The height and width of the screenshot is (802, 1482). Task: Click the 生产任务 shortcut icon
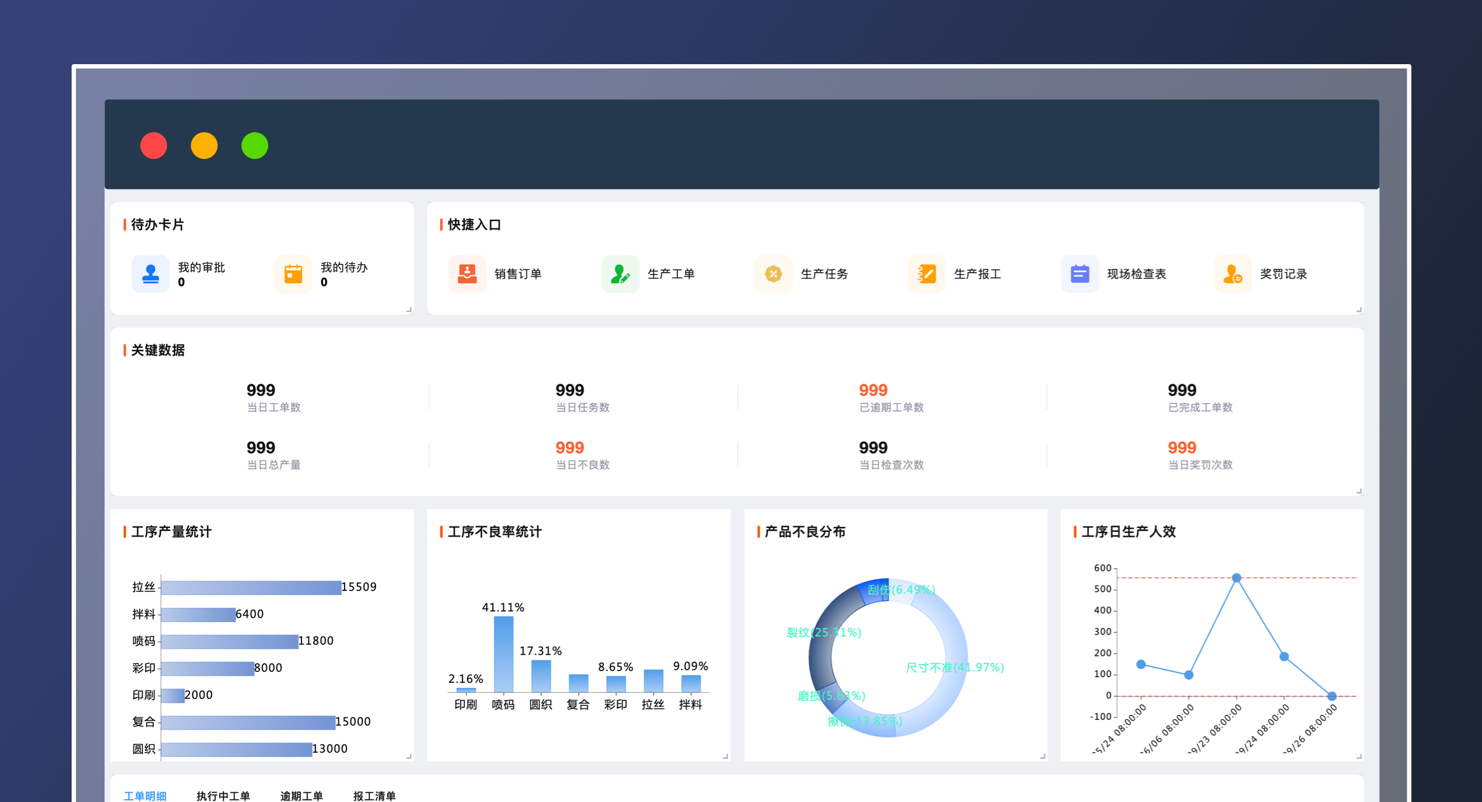(773, 273)
